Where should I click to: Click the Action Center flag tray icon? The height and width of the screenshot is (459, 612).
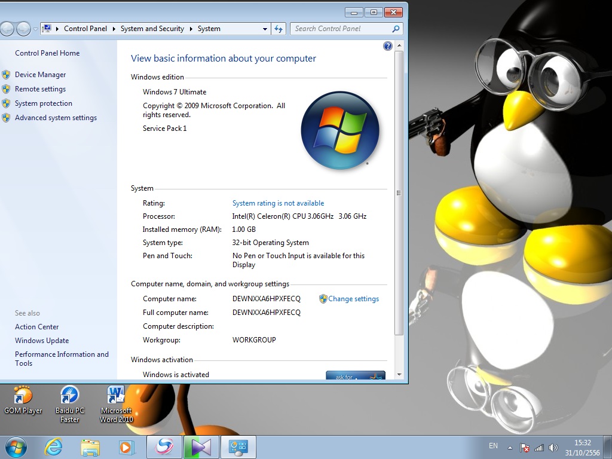[x=525, y=448]
